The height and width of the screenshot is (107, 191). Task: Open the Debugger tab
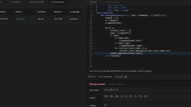[119, 77]
